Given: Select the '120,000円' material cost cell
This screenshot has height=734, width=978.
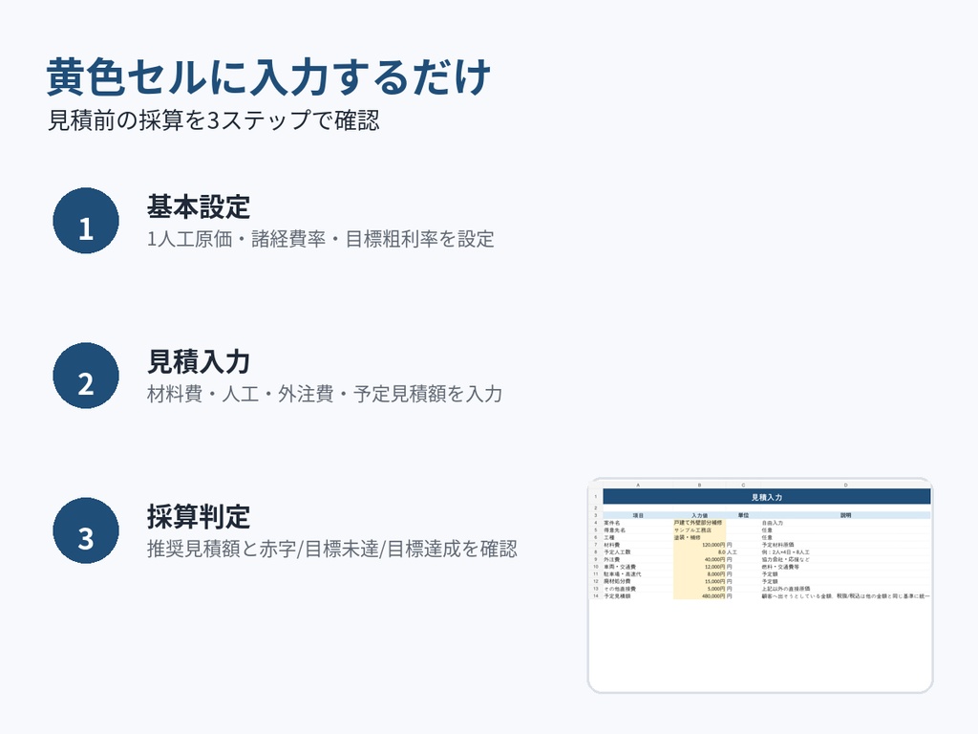Looking at the screenshot, I should (699, 545).
